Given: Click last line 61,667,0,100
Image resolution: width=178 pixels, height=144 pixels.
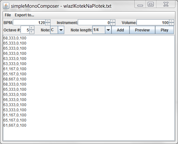Looking at the screenshot, I should pyautogui.click(x=15, y=125).
